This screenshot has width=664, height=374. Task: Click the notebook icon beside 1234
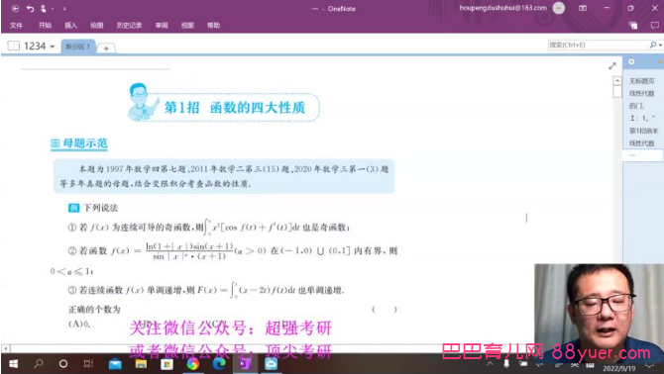click(14, 46)
